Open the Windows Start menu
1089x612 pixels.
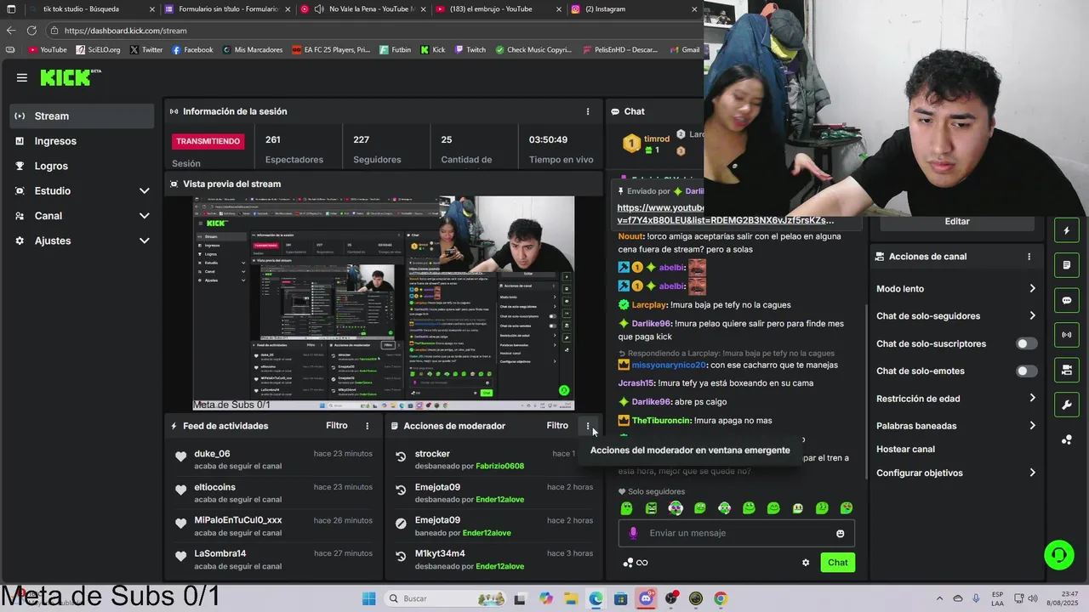368,598
